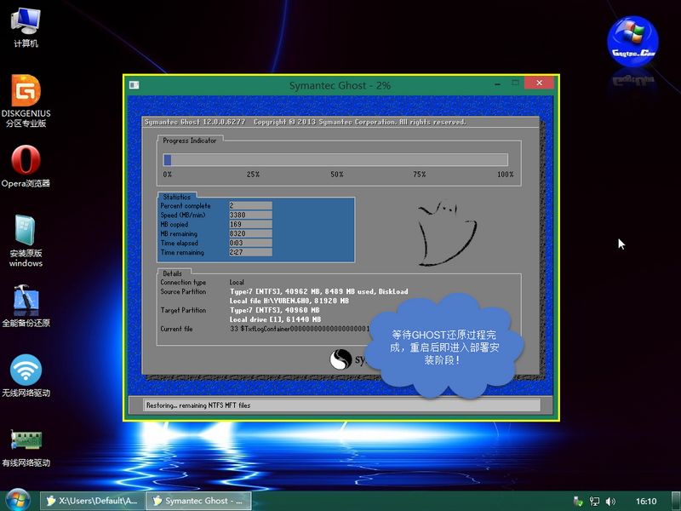Image resolution: width=681 pixels, height=511 pixels.
Task: Click the "Source Partition" label
Action: point(183,291)
